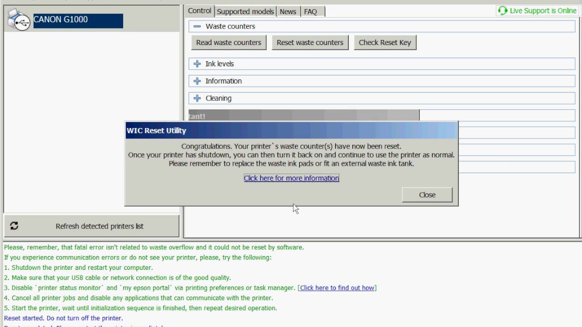Click Refresh detected printers list button
This screenshot has height=327, width=582.
tap(91, 226)
